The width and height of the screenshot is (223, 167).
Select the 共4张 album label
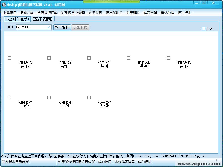click(x=145, y=64)
